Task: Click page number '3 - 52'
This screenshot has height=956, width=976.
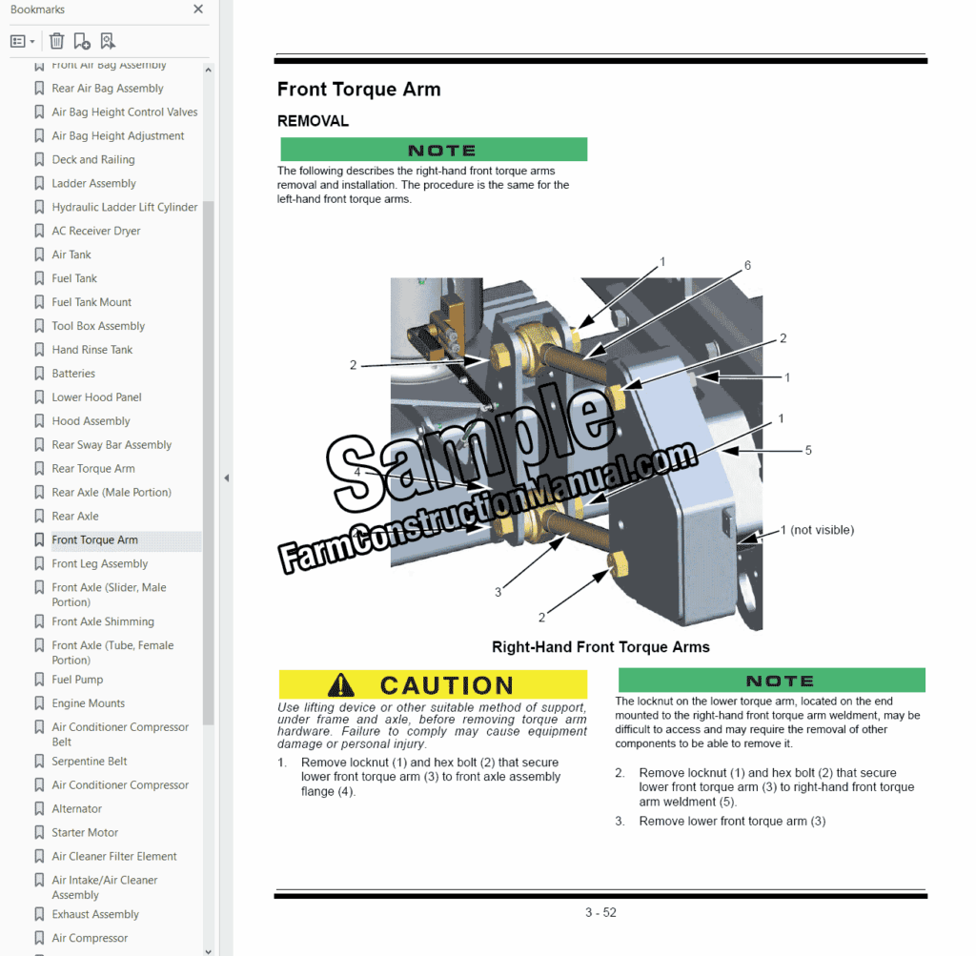Action: (600, 912)
